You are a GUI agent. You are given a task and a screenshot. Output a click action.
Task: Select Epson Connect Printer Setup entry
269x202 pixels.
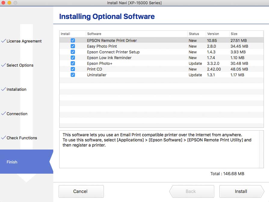coord(113,52)
